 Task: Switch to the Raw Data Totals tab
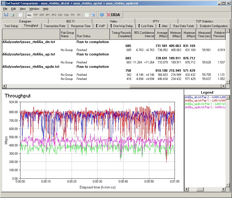click(184, 26)
